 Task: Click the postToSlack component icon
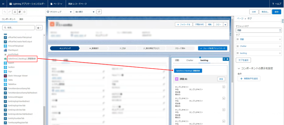click(6, 54)
